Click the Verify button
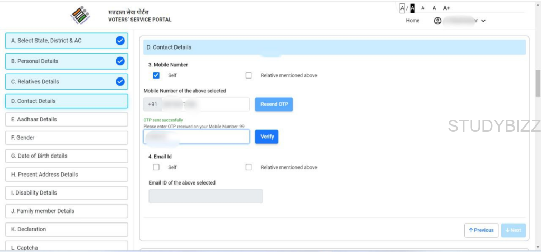541x252 pixels. tap(267, 137)
